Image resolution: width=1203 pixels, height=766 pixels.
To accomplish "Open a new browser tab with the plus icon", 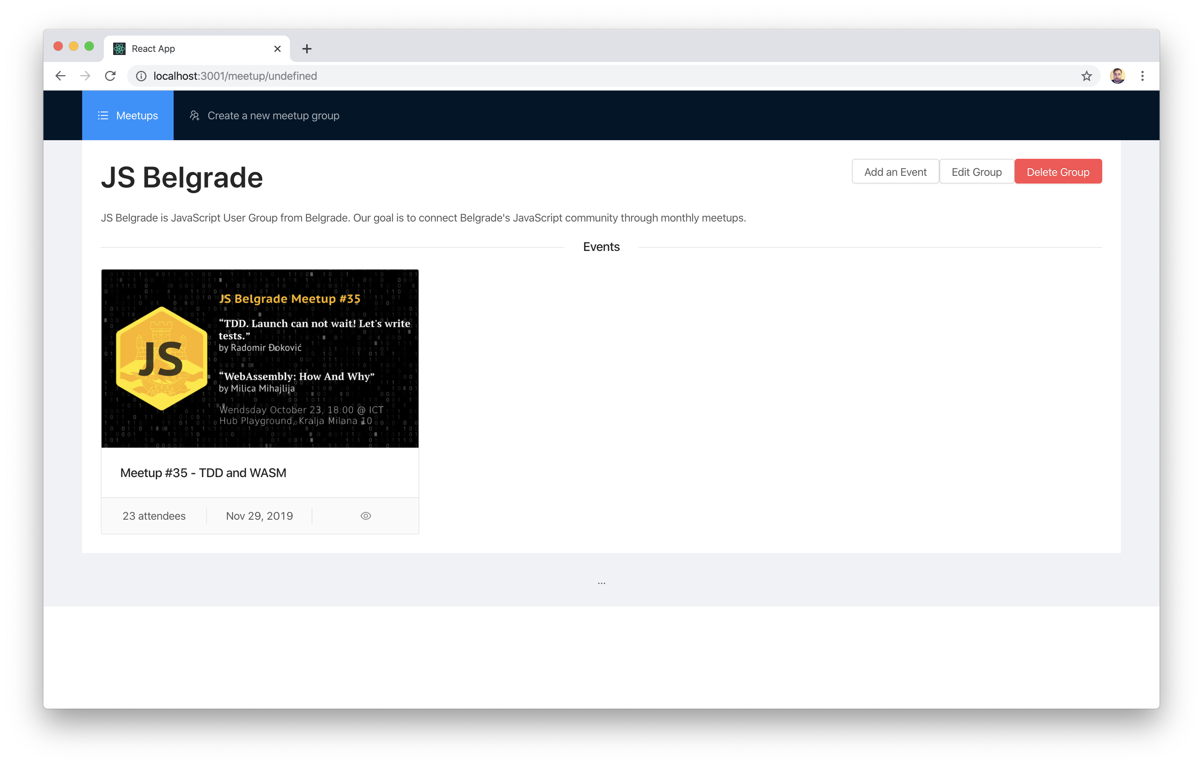I will [x=307, y=49].
